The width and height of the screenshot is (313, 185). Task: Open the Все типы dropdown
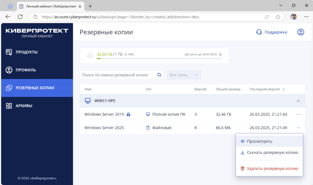(x=184, y=75)
